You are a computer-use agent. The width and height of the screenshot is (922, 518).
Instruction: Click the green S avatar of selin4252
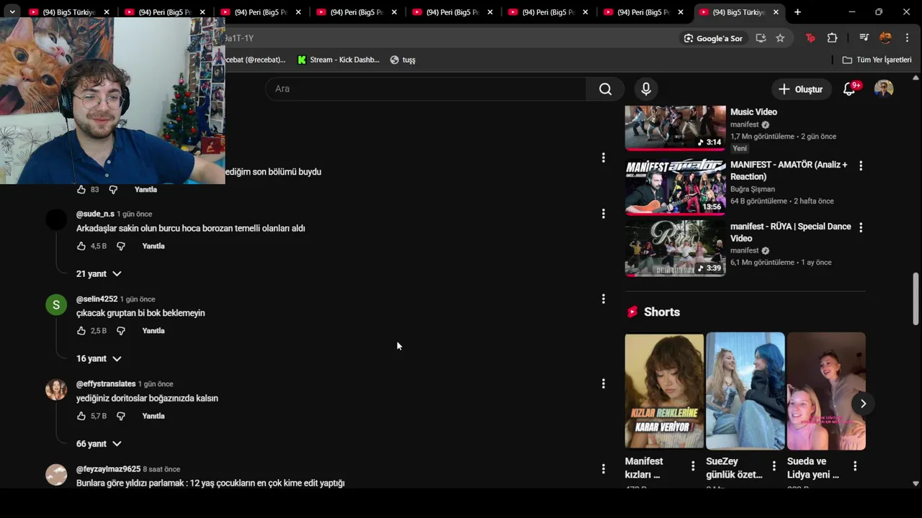click(x=56, y=305)
